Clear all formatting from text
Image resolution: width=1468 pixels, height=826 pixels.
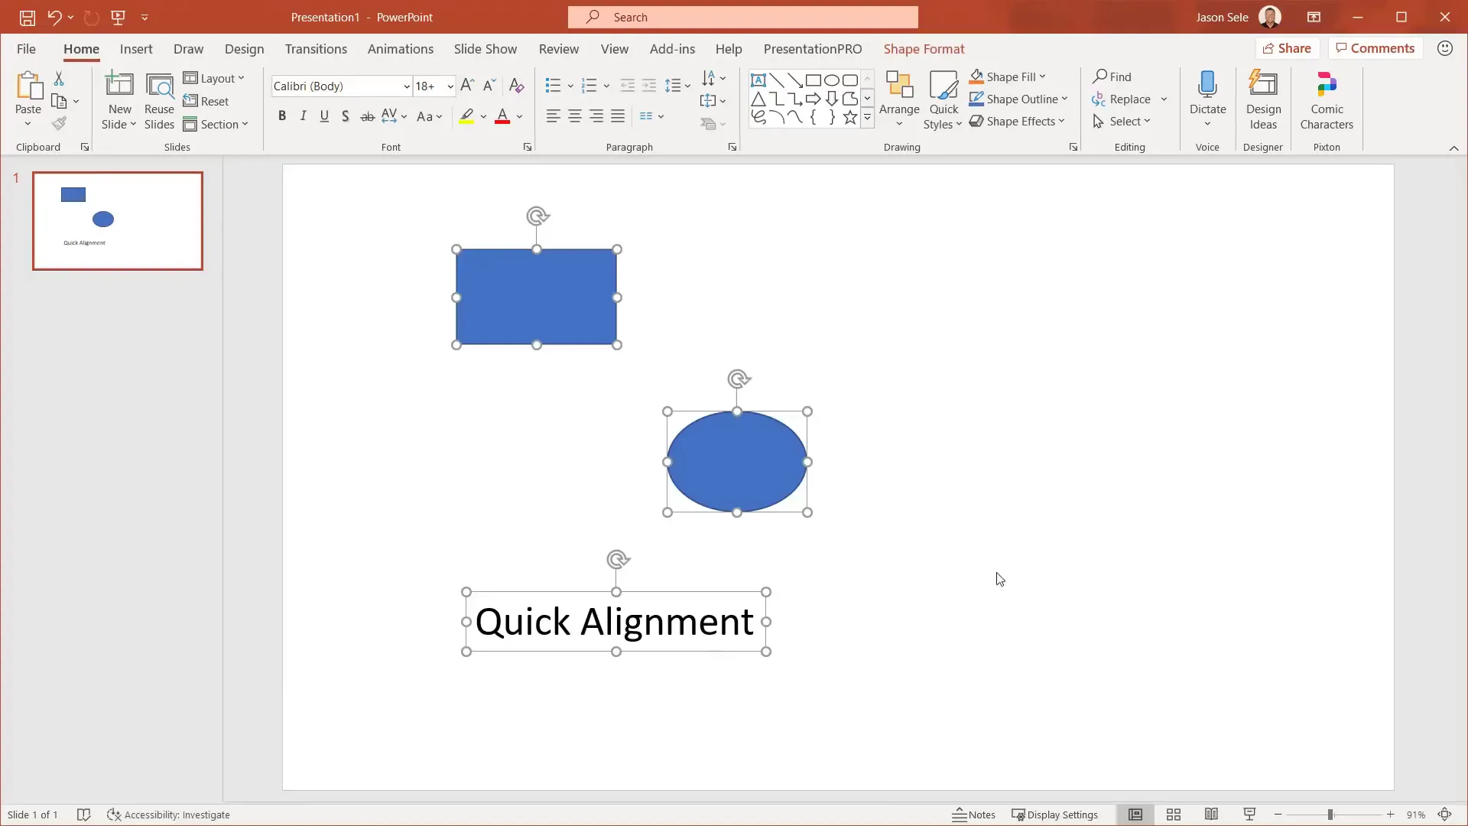[517, 85]
